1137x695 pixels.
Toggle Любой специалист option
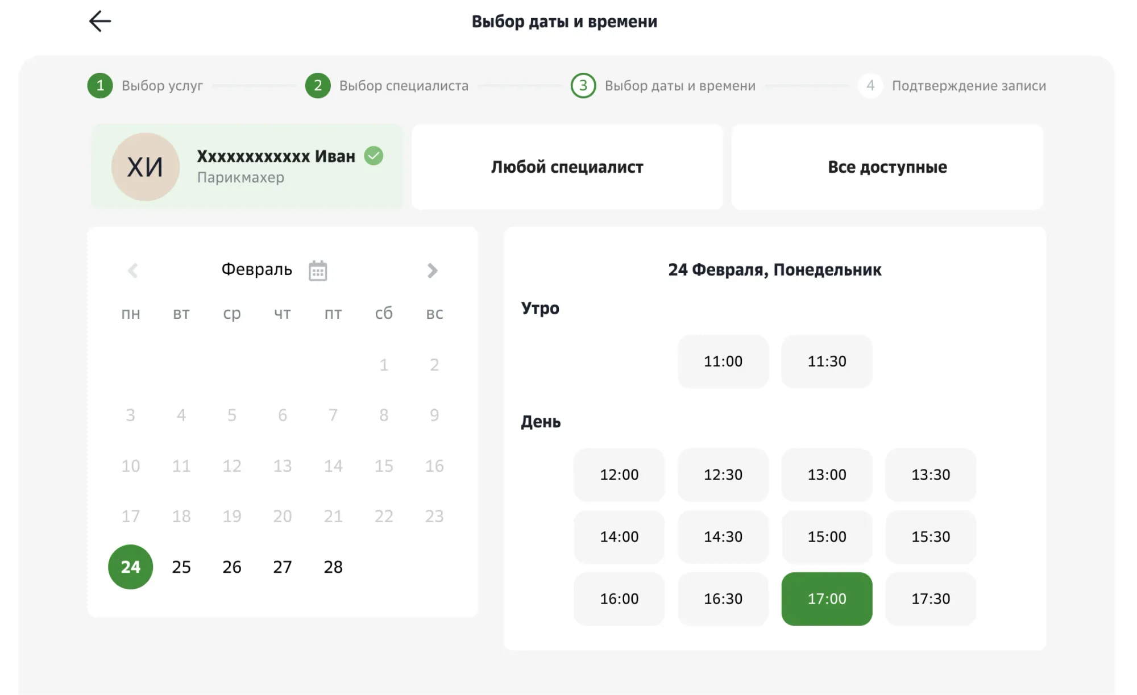click(x=567, y=167)
